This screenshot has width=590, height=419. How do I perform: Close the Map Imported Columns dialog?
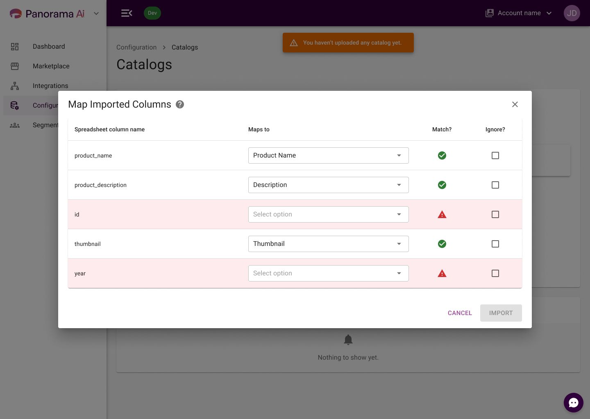tap(515, 104)
